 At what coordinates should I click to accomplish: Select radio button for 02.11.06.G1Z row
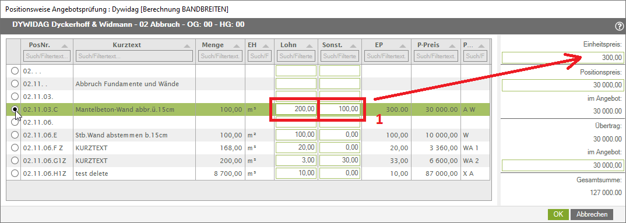click(15, 160)
